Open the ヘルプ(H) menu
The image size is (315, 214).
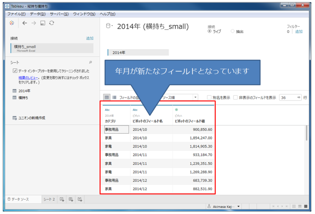[107, 14]
